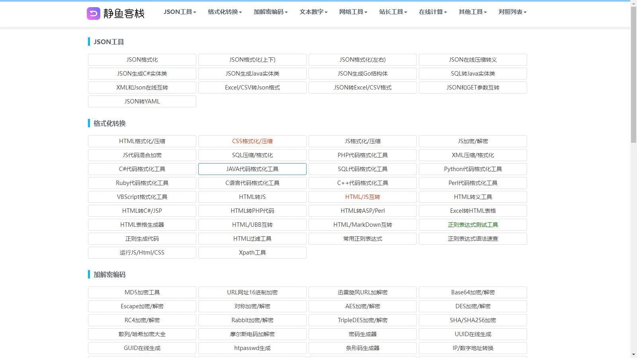Click the highlighted JAVA代码格式化工具 button
This screenshot has width=637, height=358.
coord(252,169)
